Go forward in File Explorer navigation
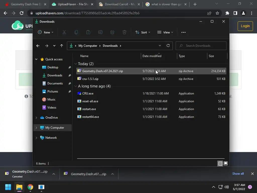 [46, 46]
